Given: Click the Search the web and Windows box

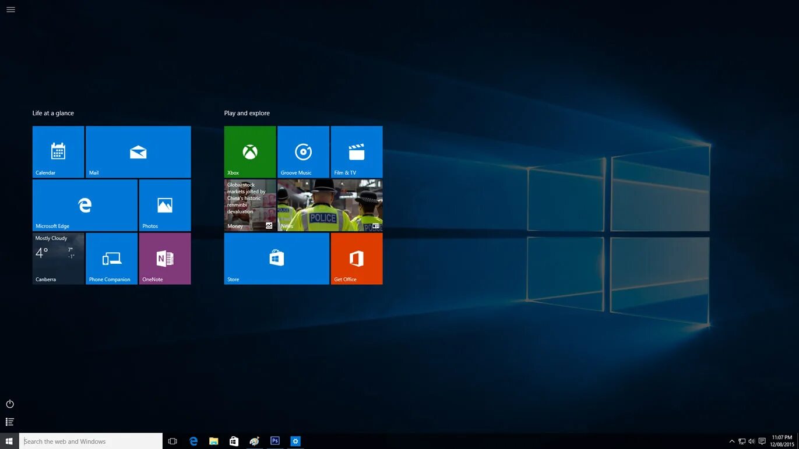Looking at the screenshot, I should [91, 441].
